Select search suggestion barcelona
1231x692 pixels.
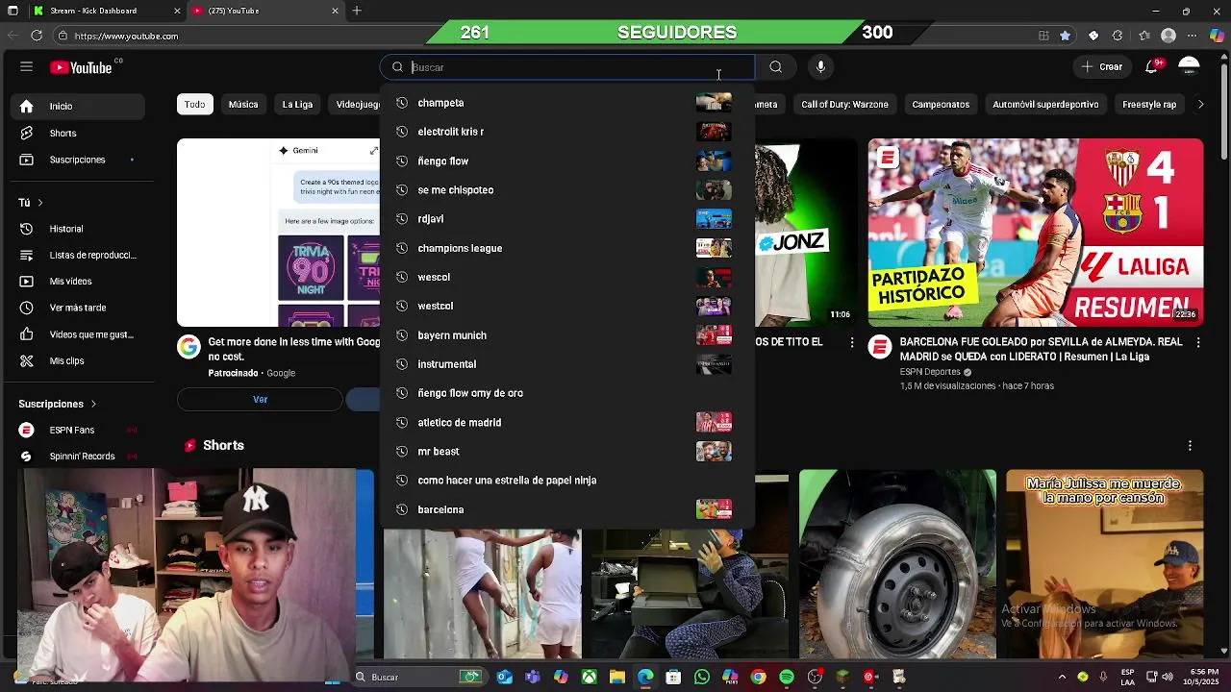coord(567,509)
